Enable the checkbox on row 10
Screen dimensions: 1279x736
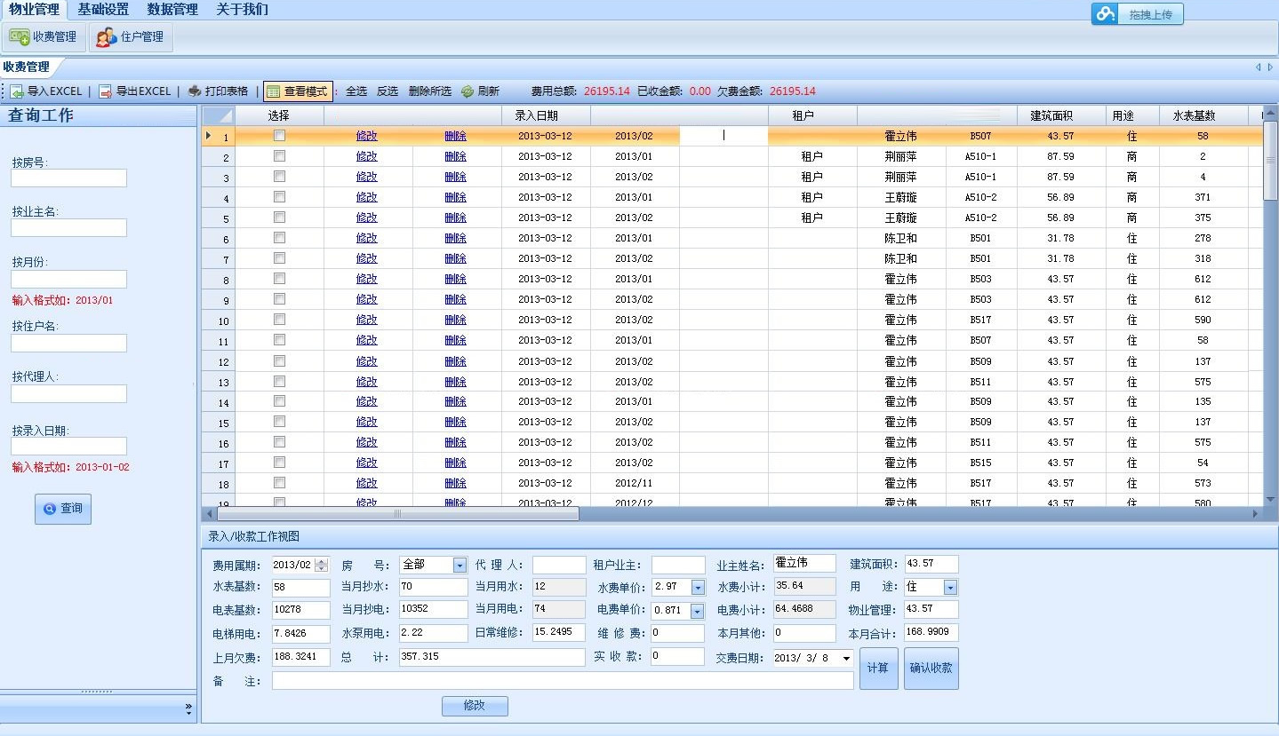click(279, 320)
